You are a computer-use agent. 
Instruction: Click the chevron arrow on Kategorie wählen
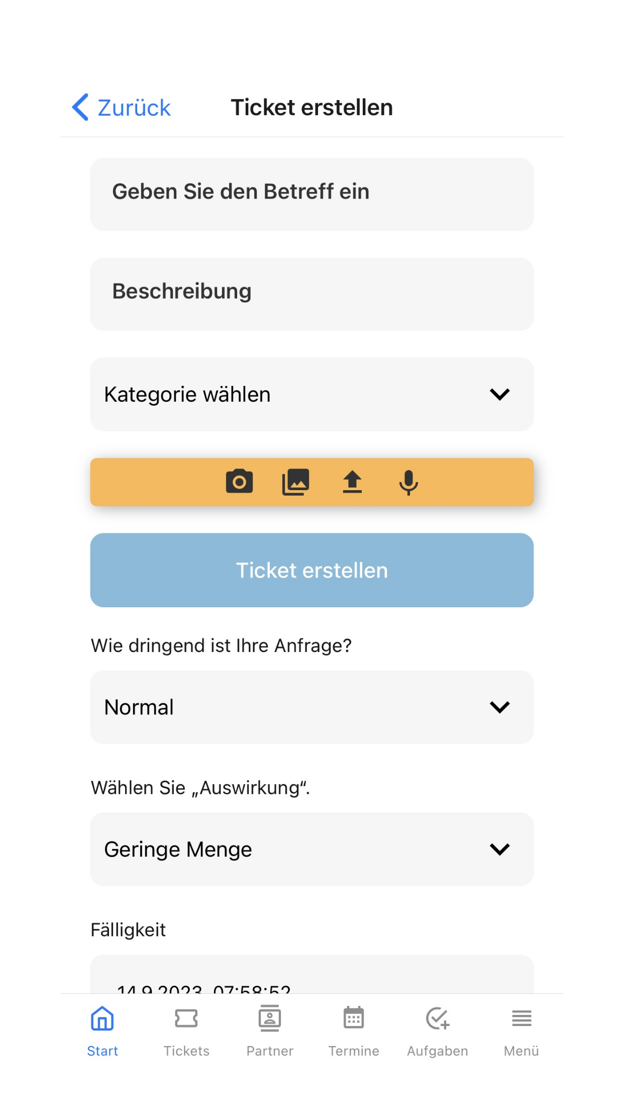point(500,394)
